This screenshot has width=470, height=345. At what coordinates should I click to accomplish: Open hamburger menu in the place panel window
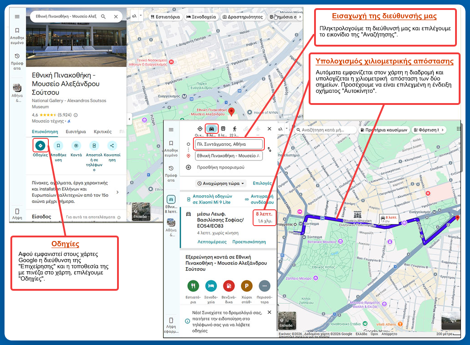[x=17, y=16]
